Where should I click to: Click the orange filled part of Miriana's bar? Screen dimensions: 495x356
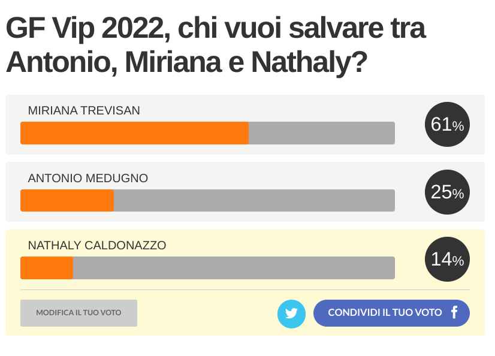pos(134,133)
